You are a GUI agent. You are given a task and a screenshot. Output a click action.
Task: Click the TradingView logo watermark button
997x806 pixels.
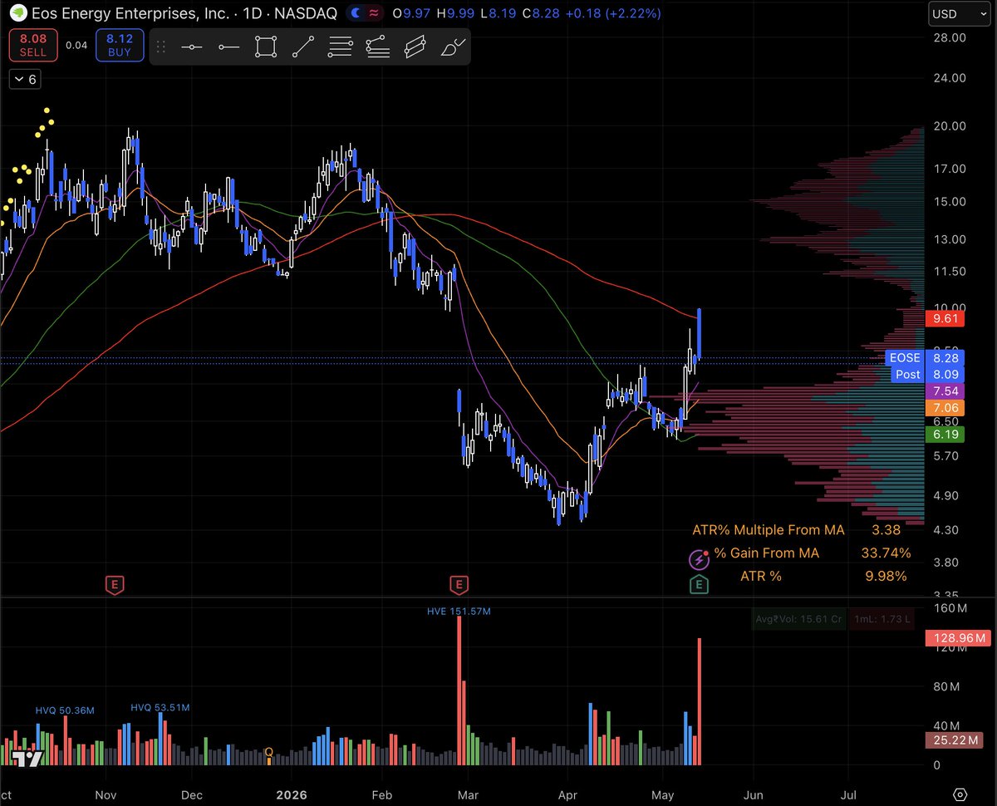pos(29,757)
